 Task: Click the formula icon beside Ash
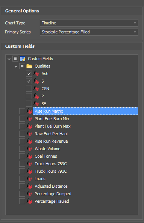coord(36,74)
